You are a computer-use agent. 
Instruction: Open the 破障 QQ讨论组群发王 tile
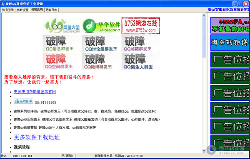tap(101, 43)
